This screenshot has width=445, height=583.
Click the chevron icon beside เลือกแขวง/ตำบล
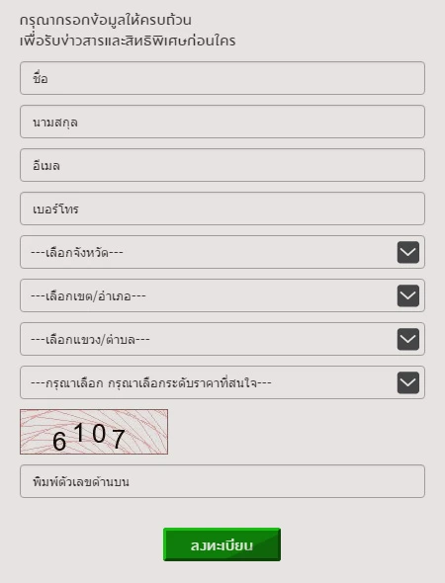(408, 339)
